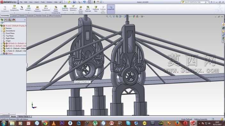
Task: Open After Effects from taskbar
Action: coord(62,123)
